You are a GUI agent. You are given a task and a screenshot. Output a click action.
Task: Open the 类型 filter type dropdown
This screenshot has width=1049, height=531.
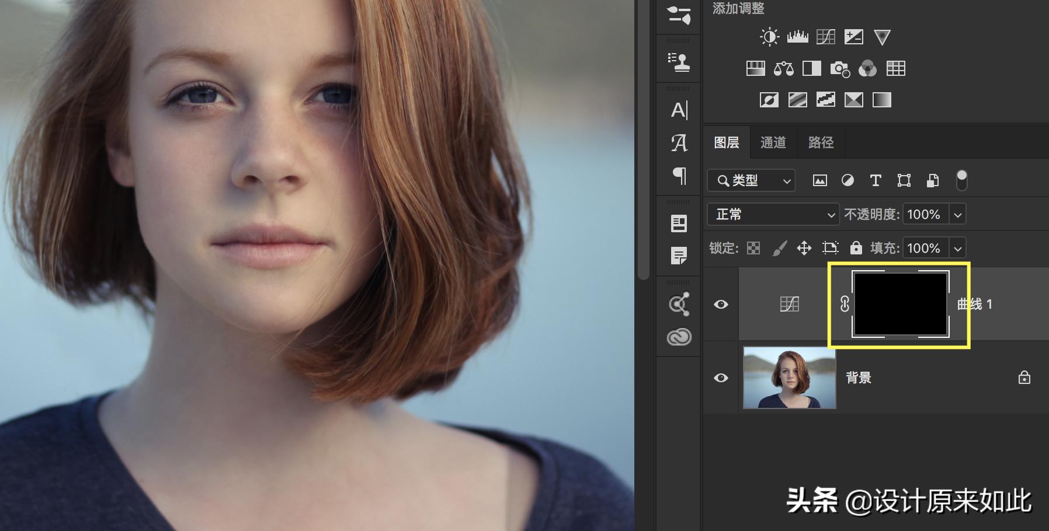(751, 181)
